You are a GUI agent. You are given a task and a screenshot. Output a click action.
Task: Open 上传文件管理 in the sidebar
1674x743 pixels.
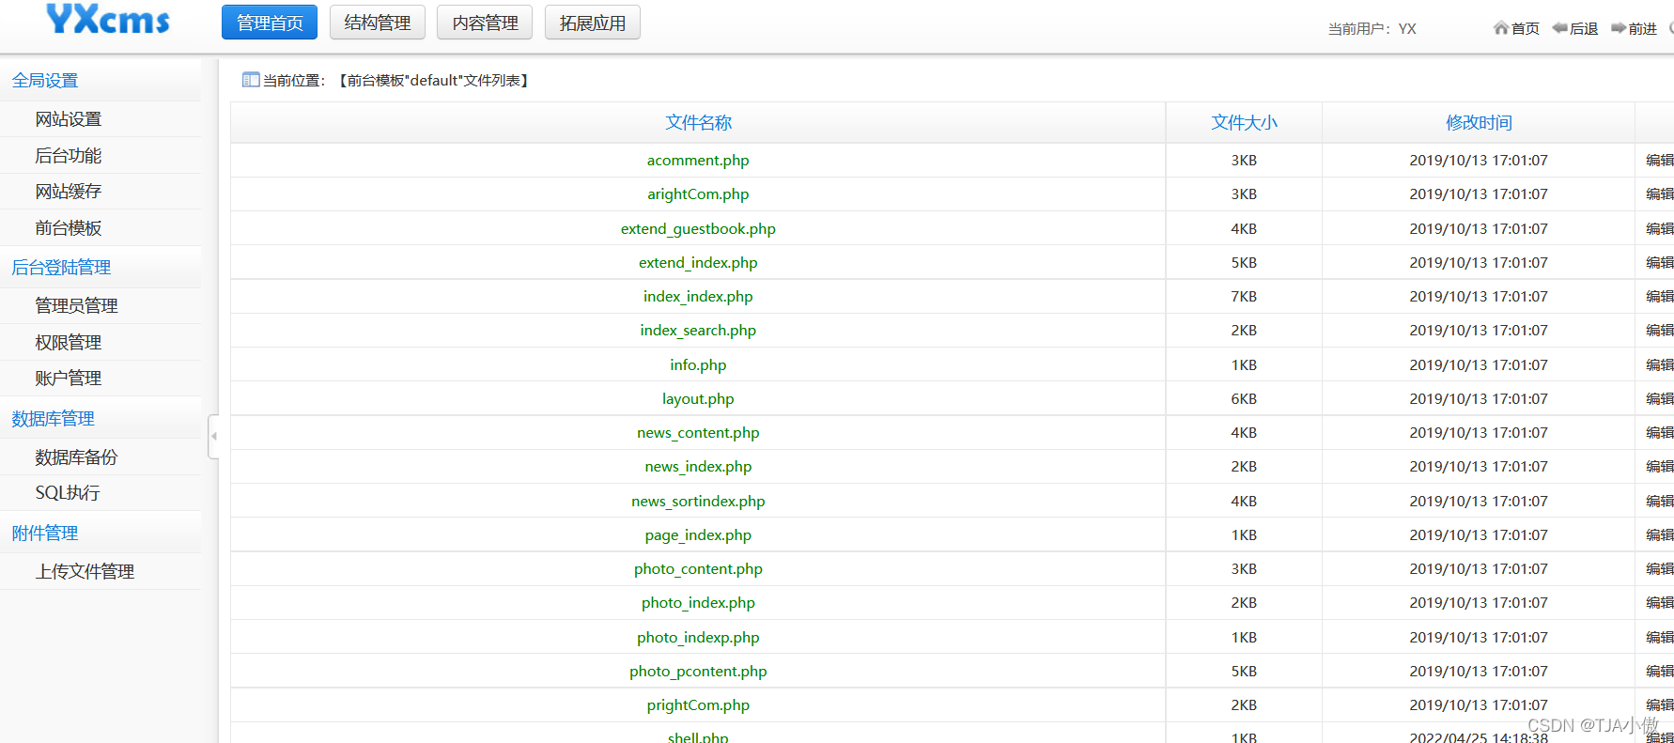click(x=85, y=572)
